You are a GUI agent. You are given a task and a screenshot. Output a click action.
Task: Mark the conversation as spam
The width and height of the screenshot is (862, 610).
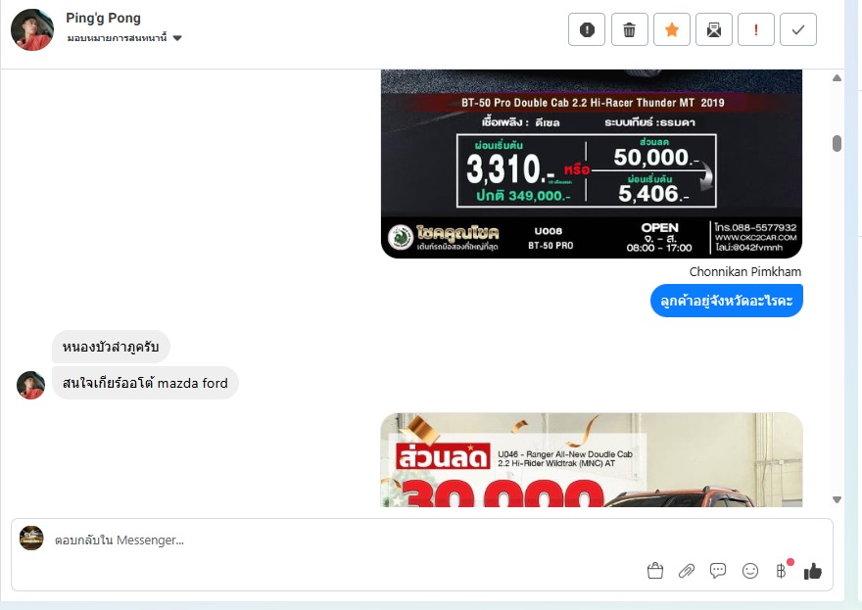click(587, 29)
